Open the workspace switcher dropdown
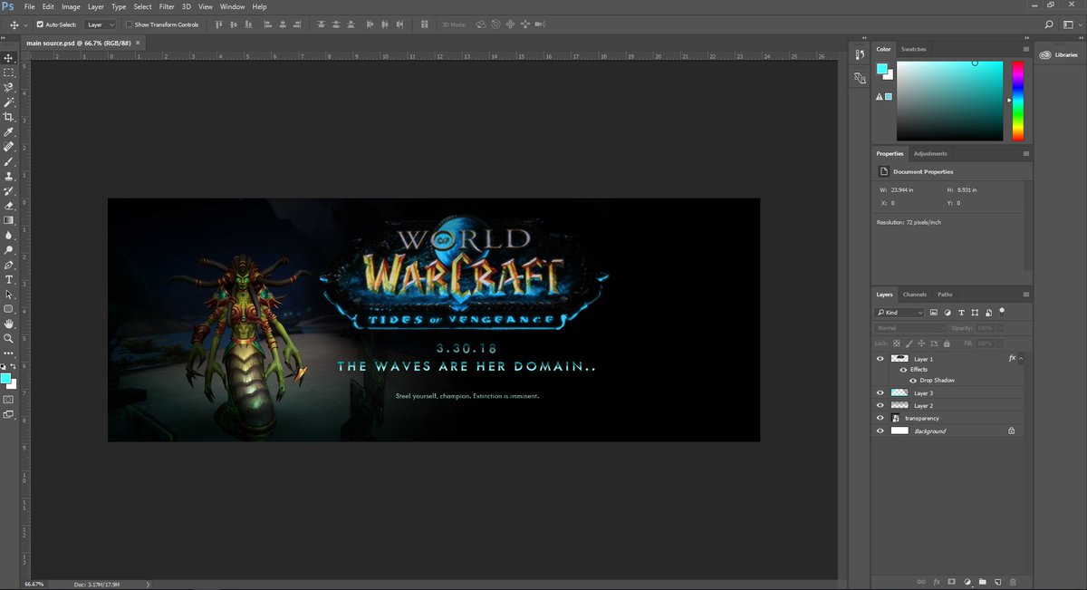This screenshot has height=590, width=1087. pyautogui.click(x=1071, y=24)
